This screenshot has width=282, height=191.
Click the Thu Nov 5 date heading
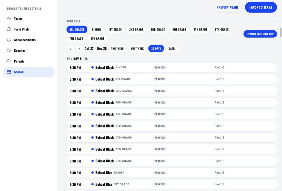tap(74, 59)
